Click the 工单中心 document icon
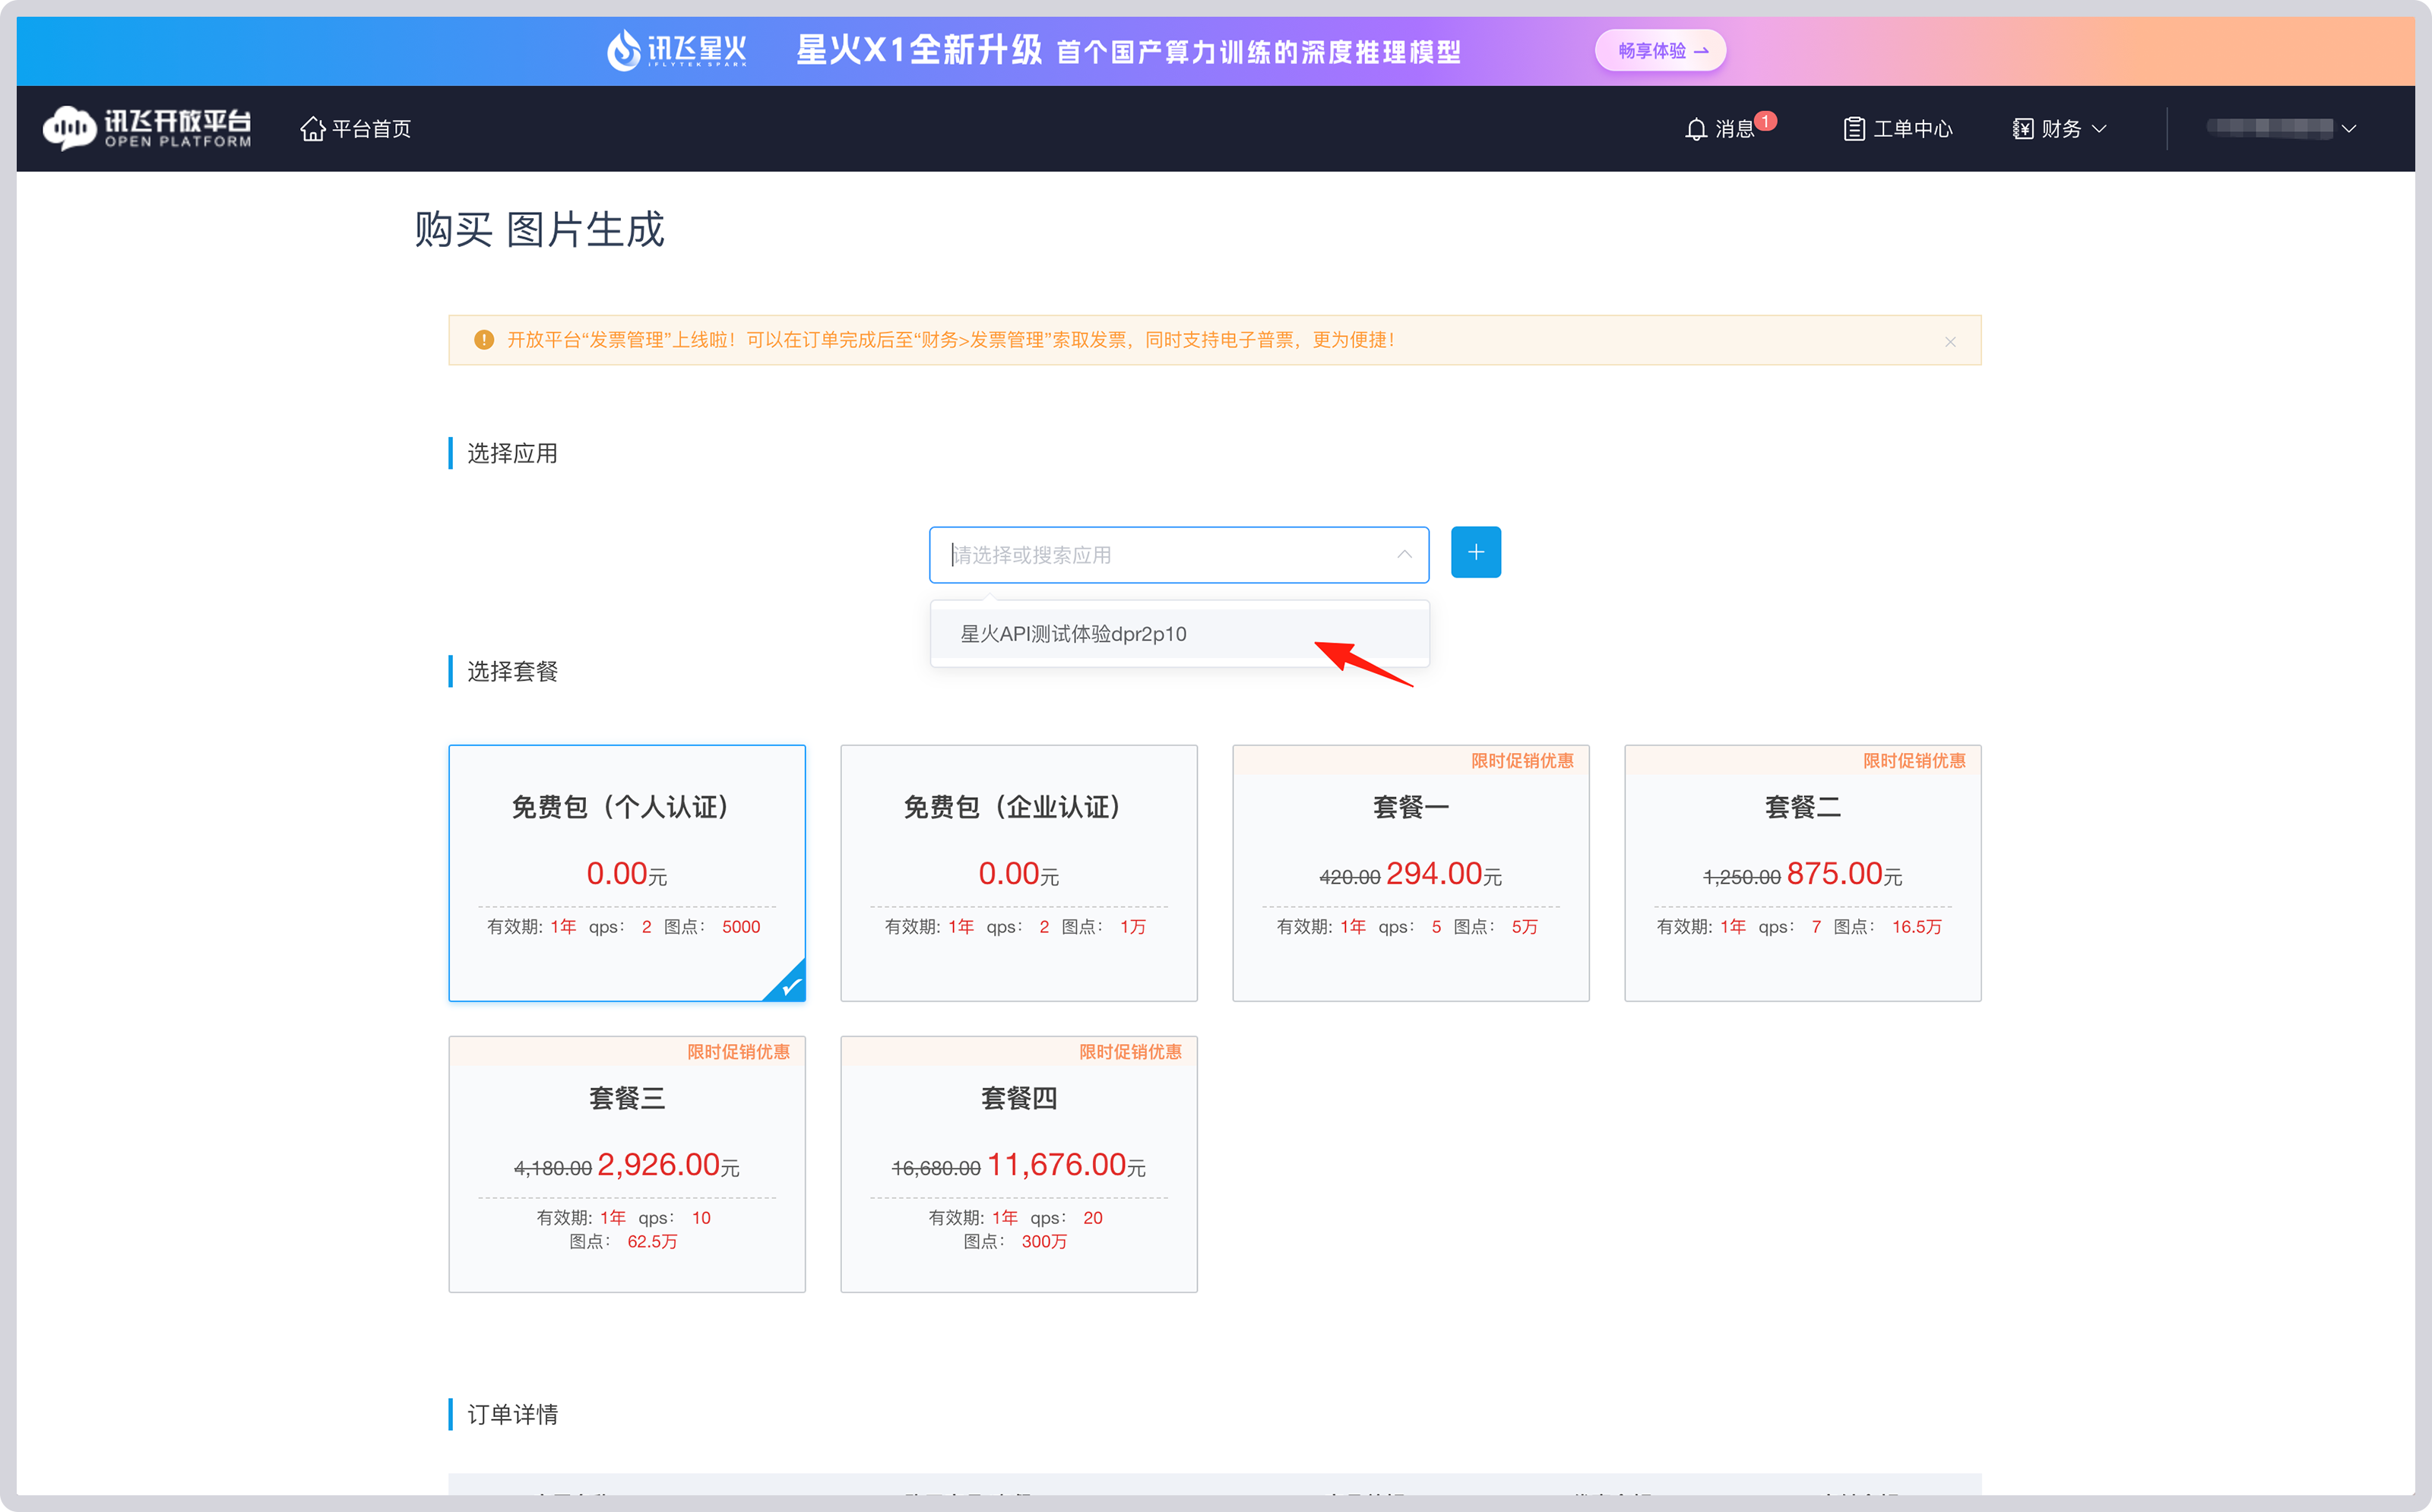 1855,128
